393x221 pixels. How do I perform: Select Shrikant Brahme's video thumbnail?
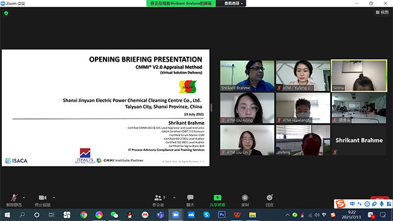(x=247, y=75)
